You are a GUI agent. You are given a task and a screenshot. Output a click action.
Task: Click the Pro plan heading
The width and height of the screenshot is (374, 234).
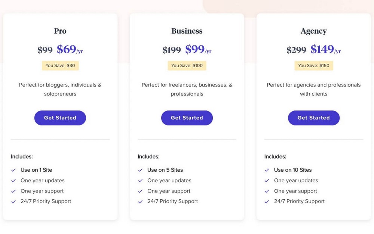60,31
